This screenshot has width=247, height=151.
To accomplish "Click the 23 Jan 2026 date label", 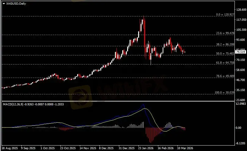I will pos(146,148).
